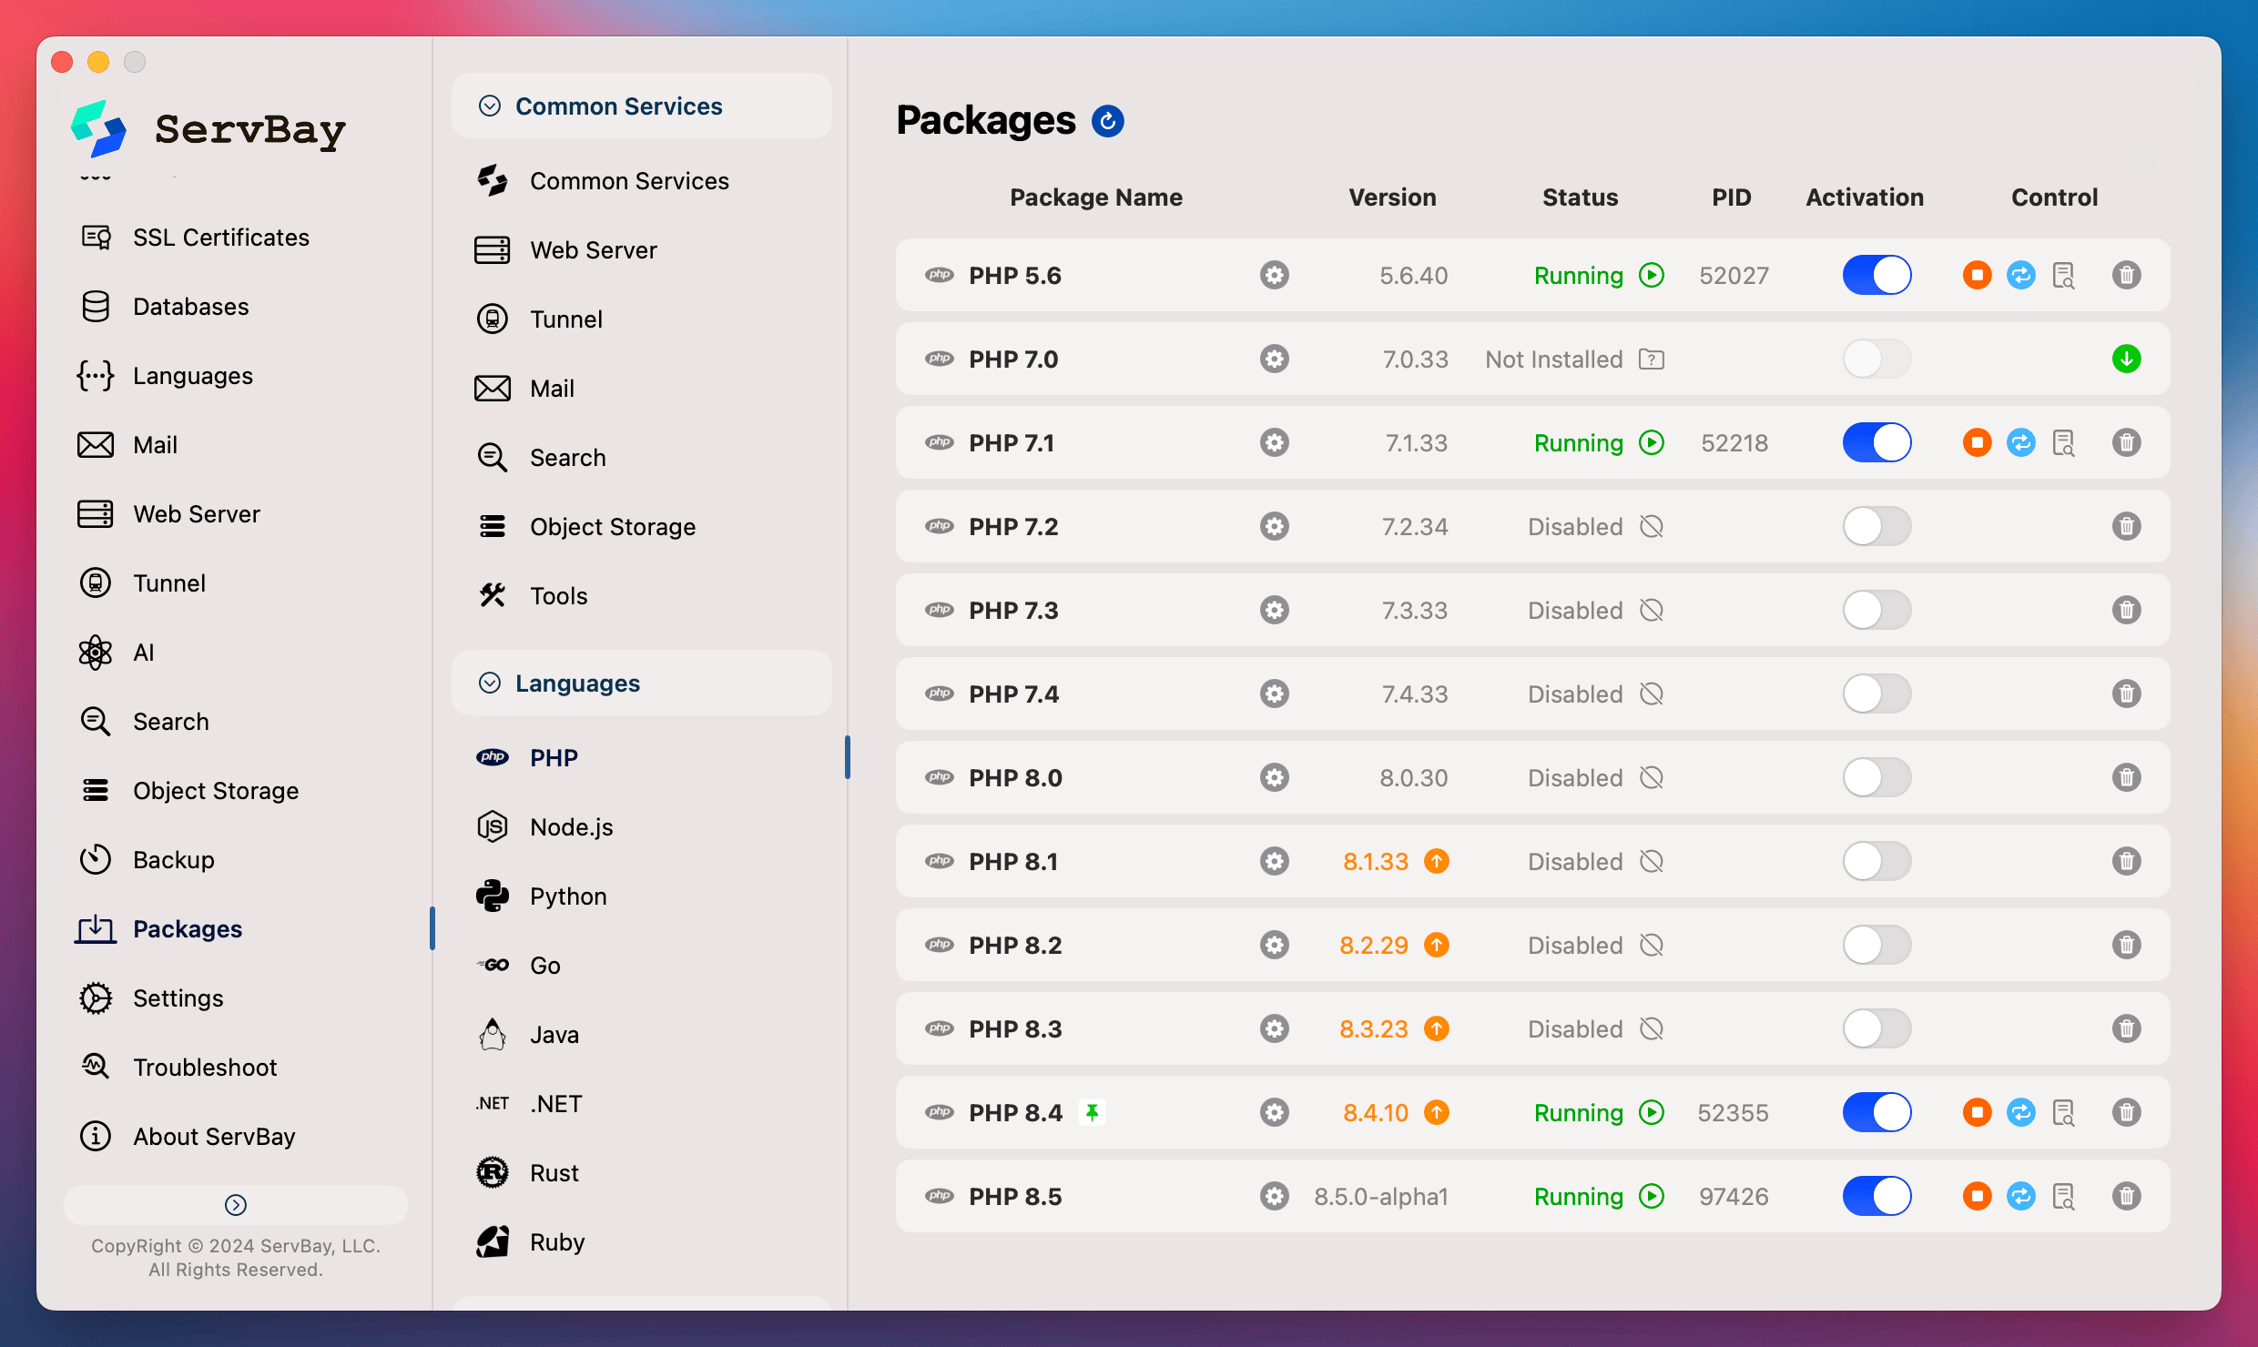The width and height of the screenshot is (2258, 1347).
Task: Restart the PHP 7.1 service
Action: 2020,442
